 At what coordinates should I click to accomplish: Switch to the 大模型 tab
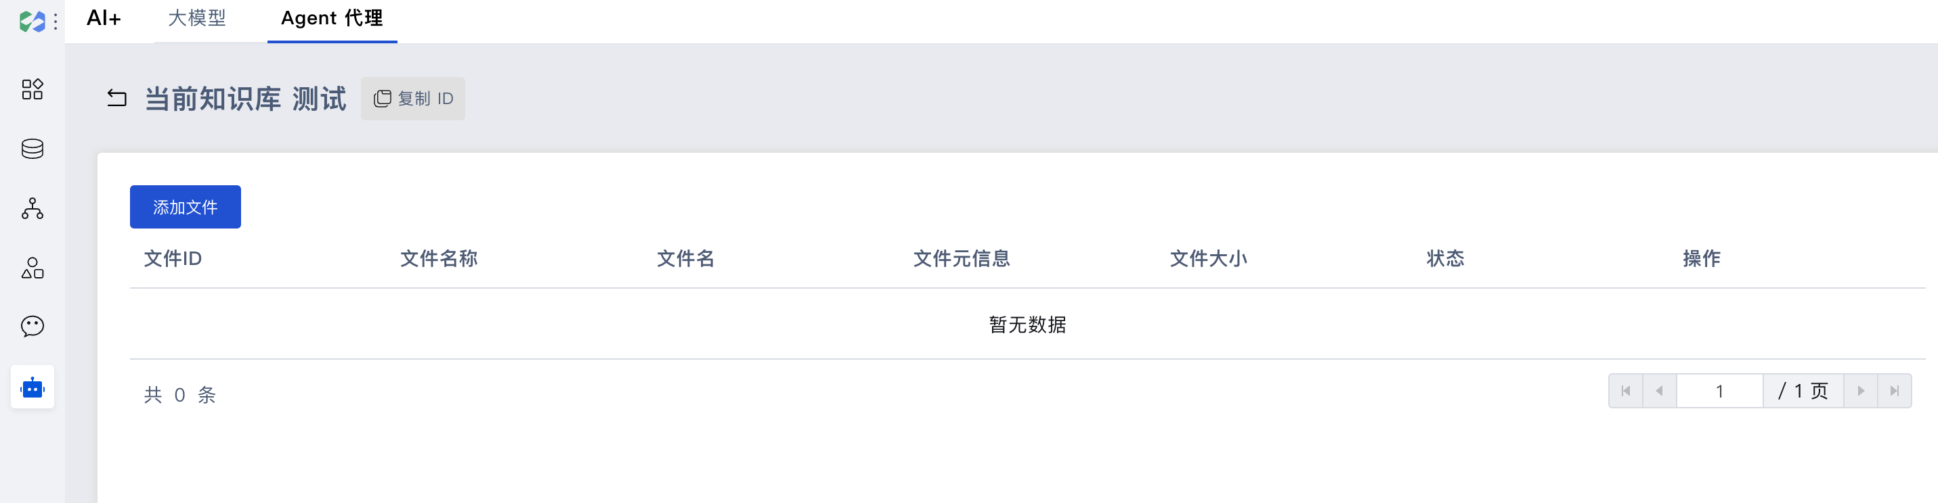click(x=197, y=18)
